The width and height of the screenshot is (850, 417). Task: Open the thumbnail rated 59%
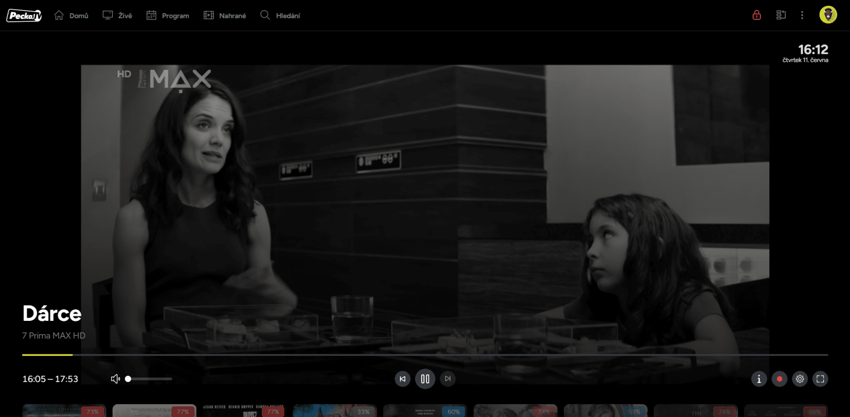pyautogui.click(x=606, y=411)
